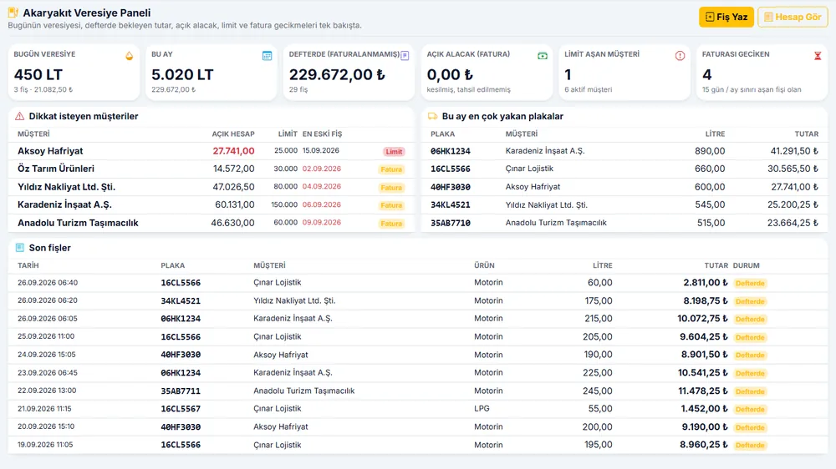The width and height of the screenshot is (836, 469).
Task: Click the receipt icon on Defterde card
Action: (x=405, y=56)
